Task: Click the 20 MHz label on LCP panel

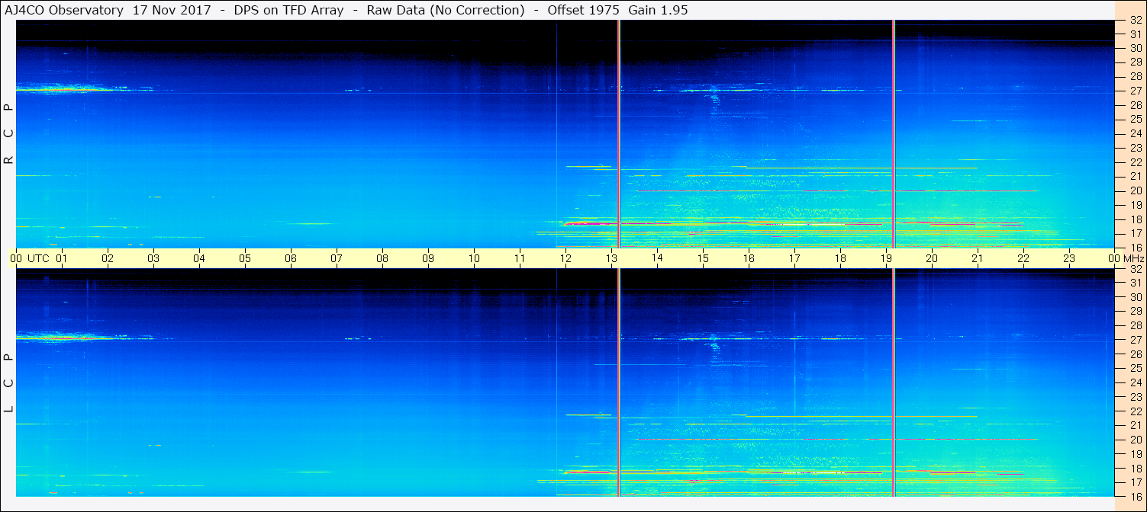Action: coord(1135,440)
